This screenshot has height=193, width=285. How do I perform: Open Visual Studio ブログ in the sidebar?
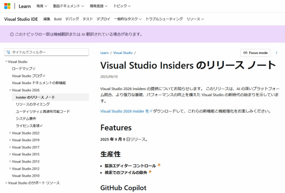tap(27, 76)
